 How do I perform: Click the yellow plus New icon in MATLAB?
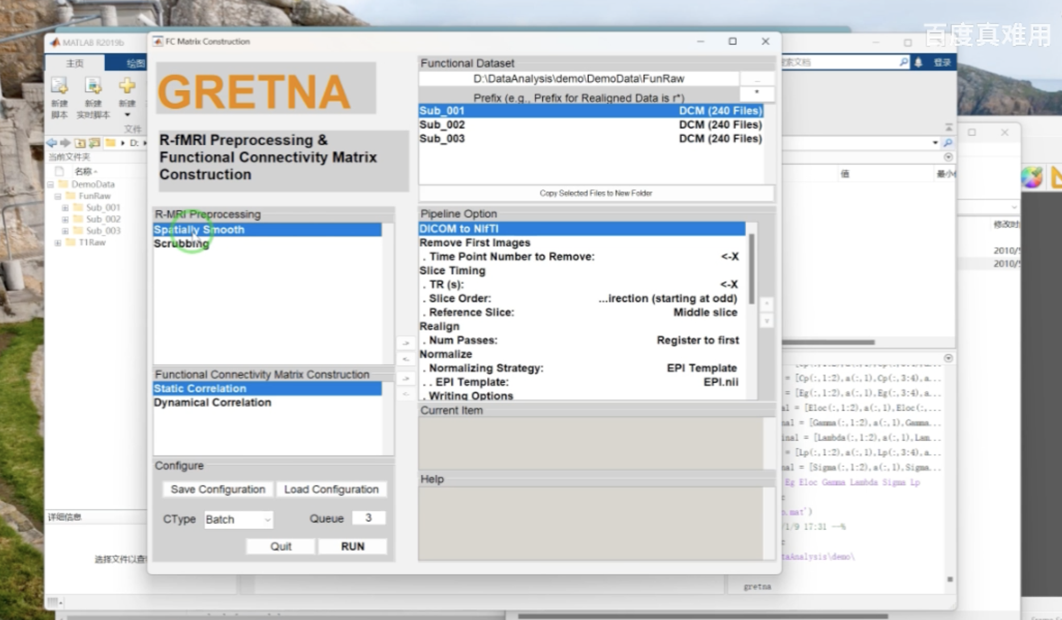point(127,85)
